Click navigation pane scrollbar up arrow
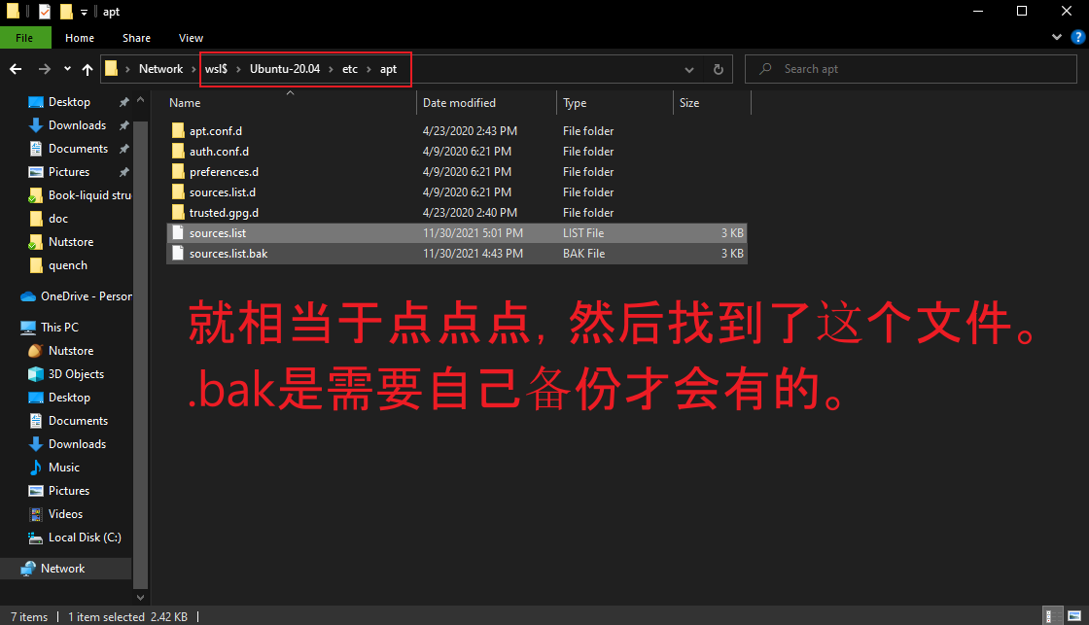 [140, 101]
